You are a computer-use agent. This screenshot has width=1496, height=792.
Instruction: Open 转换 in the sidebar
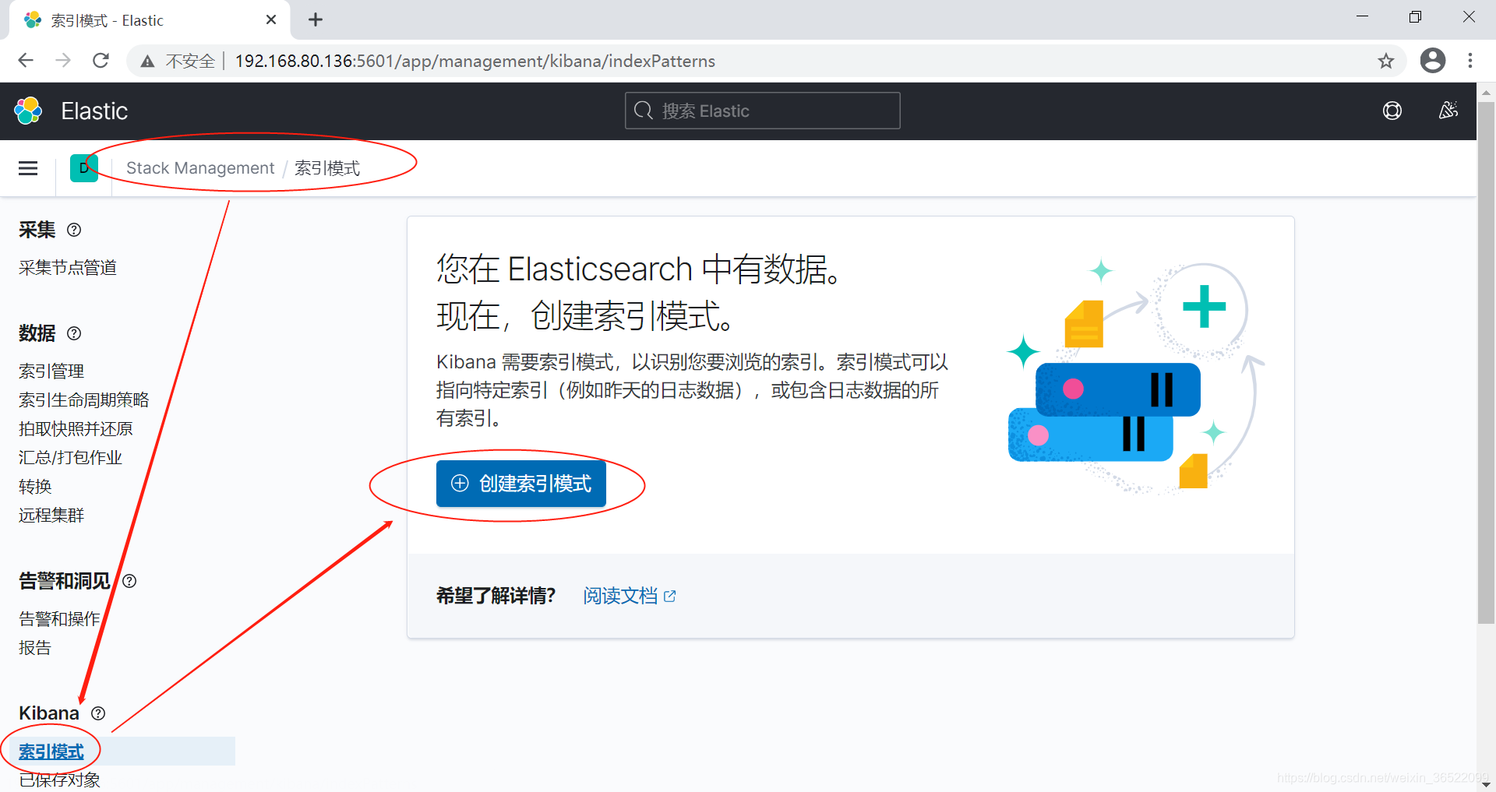[35, 487]
